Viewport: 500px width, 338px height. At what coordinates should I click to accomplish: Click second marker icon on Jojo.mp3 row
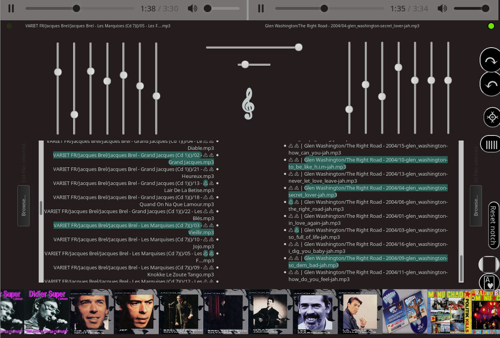(x=212, y=239)
